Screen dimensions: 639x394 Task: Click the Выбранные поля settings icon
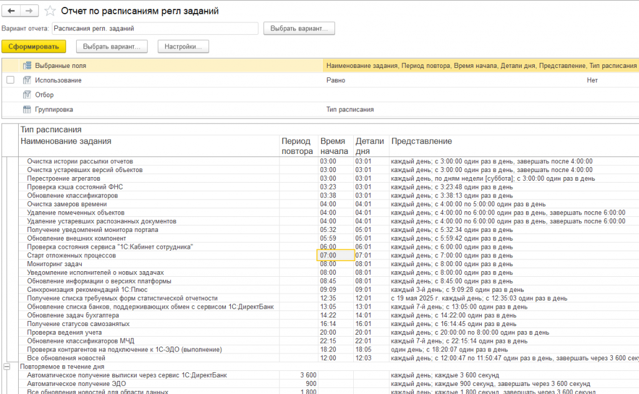[x=27, y=65]
